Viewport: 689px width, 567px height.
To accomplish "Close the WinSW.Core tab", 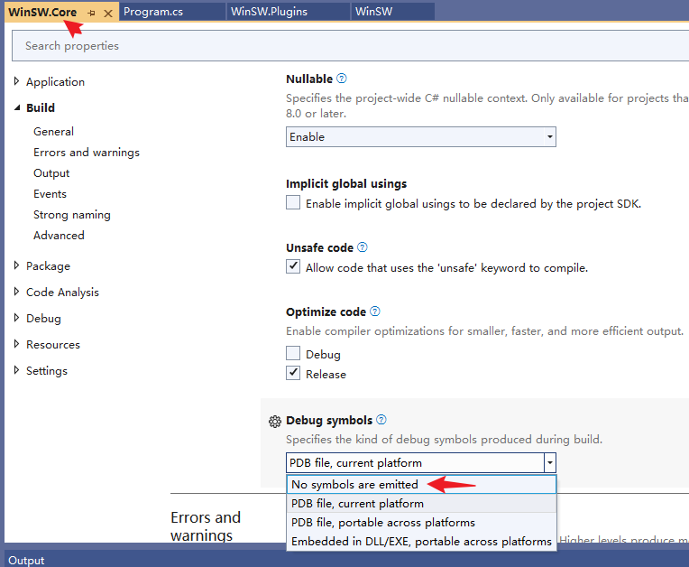I will 107,14.
